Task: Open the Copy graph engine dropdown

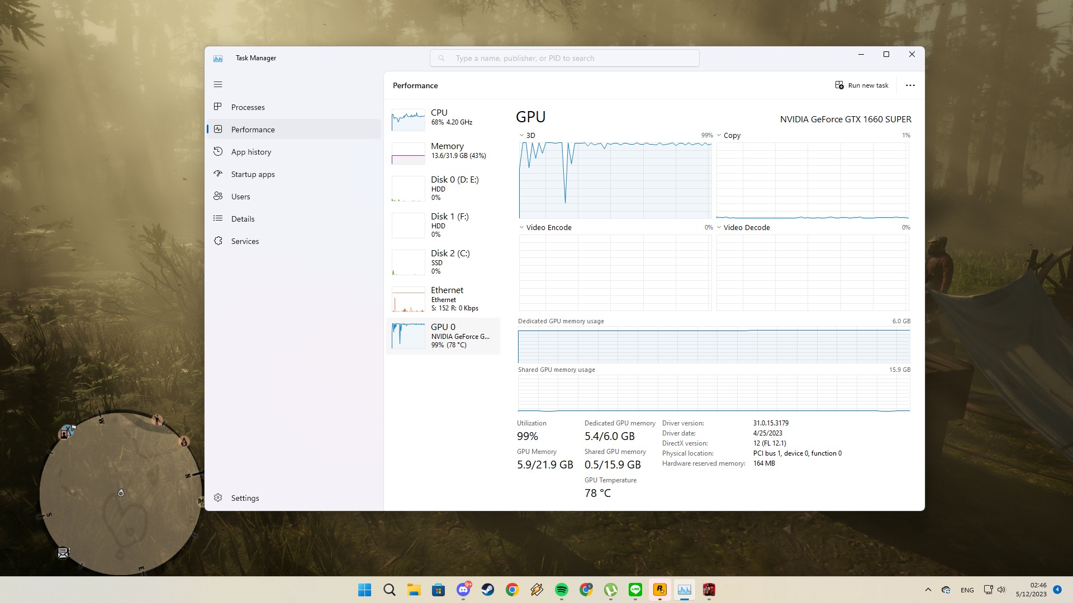Action: click(x=728, y=136)
